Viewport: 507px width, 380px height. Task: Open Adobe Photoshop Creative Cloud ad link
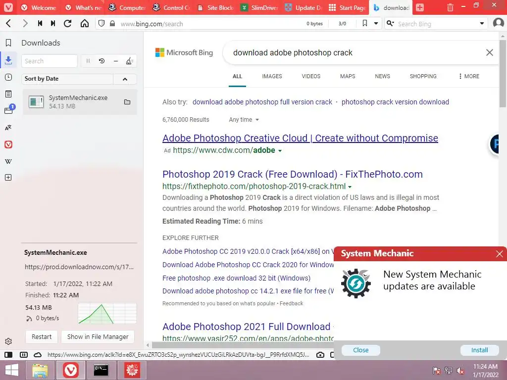point(301,138)
